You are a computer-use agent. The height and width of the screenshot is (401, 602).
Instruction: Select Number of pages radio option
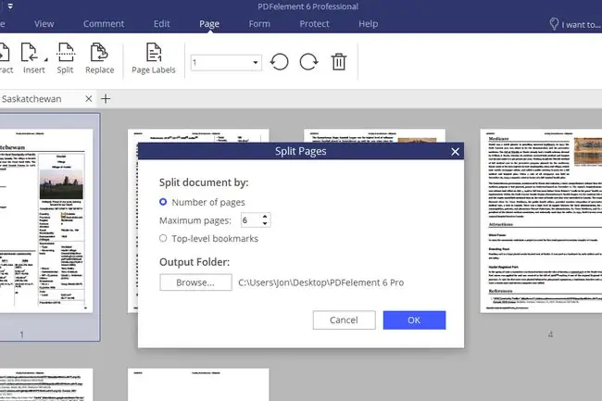[x=163, y=202]
